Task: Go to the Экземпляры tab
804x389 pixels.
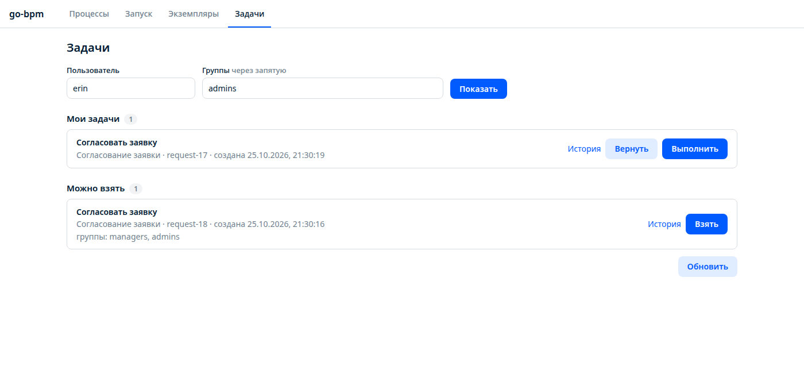Action: [194, 14]
